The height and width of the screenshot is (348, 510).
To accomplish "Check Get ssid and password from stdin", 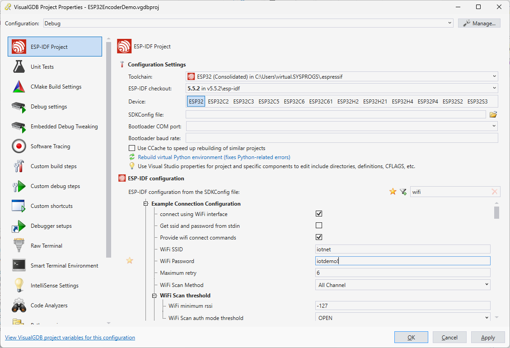I will tap(319, 226).
